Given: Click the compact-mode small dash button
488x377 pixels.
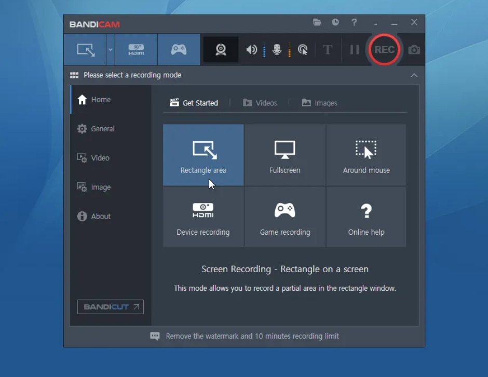Looking at the screenshot, I should (376, 24).
